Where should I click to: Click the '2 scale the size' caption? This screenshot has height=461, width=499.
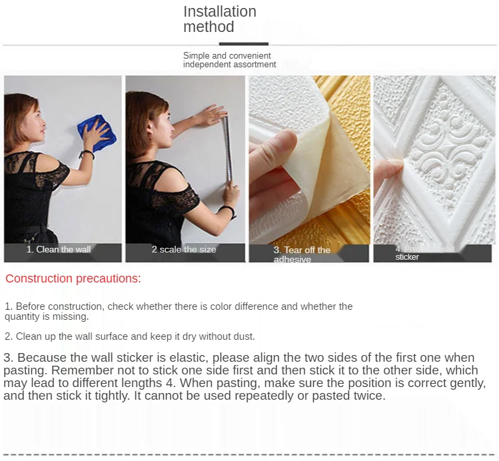(x=184, y=249)
